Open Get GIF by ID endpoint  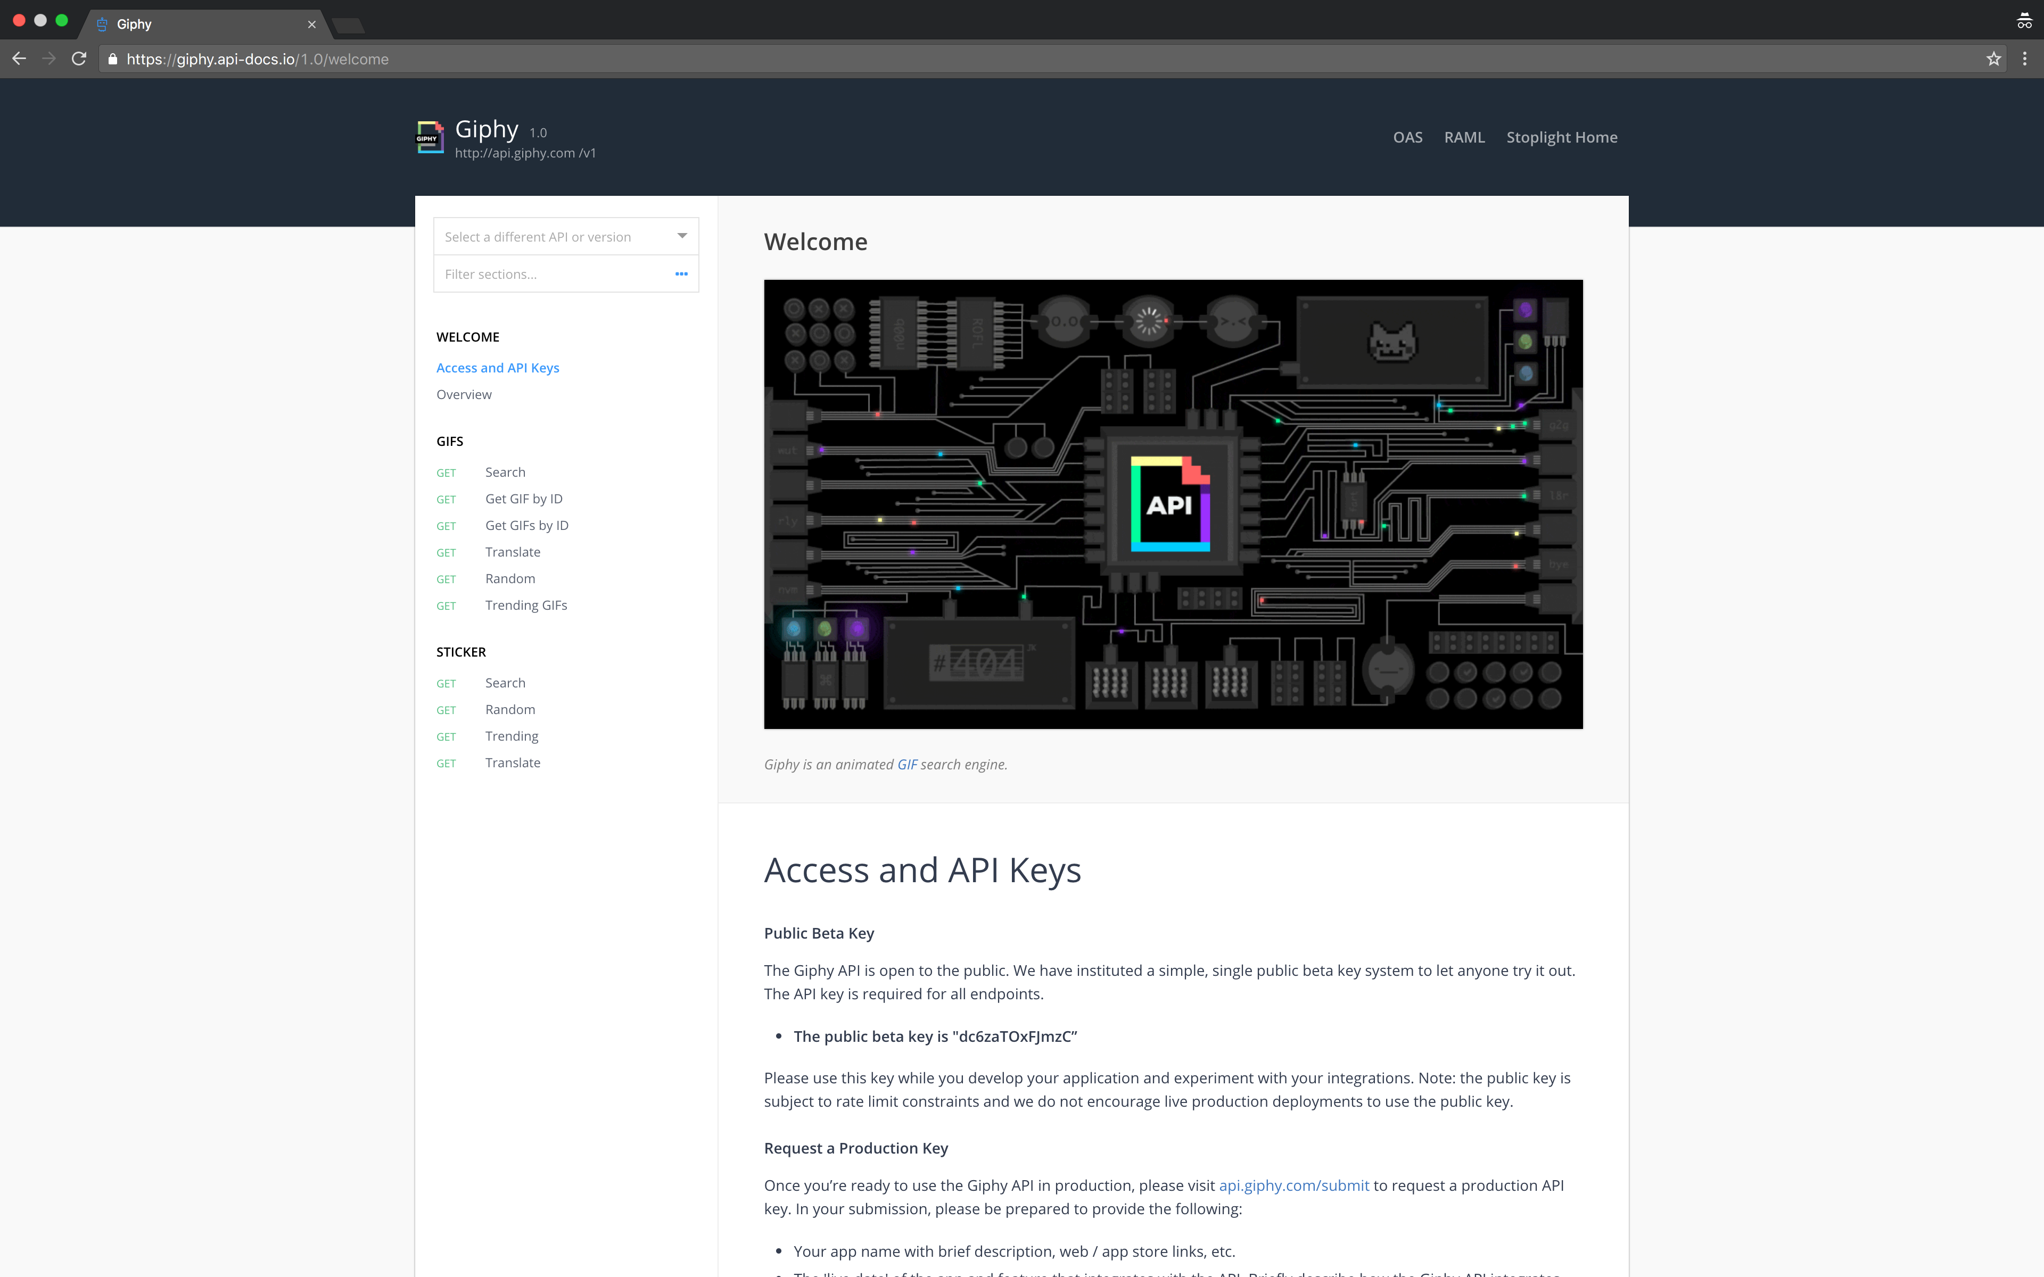coord(523,499)
